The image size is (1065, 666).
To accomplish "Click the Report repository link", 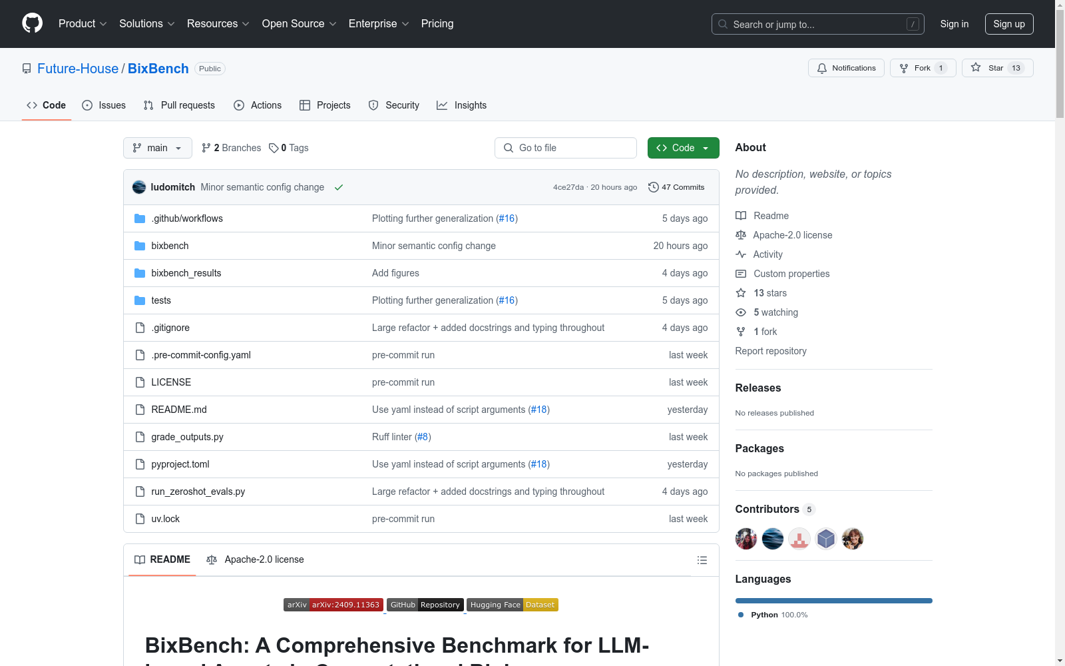I will click(771, 351).
